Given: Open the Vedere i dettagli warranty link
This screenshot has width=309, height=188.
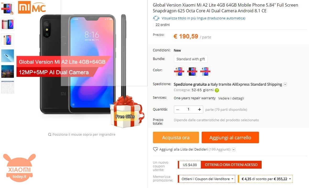Looking at the screenshot, I should pos(231,98).
